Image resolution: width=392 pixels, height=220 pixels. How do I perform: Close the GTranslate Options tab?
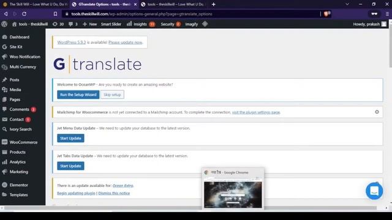pyautogui.click(x=135, y=4)
